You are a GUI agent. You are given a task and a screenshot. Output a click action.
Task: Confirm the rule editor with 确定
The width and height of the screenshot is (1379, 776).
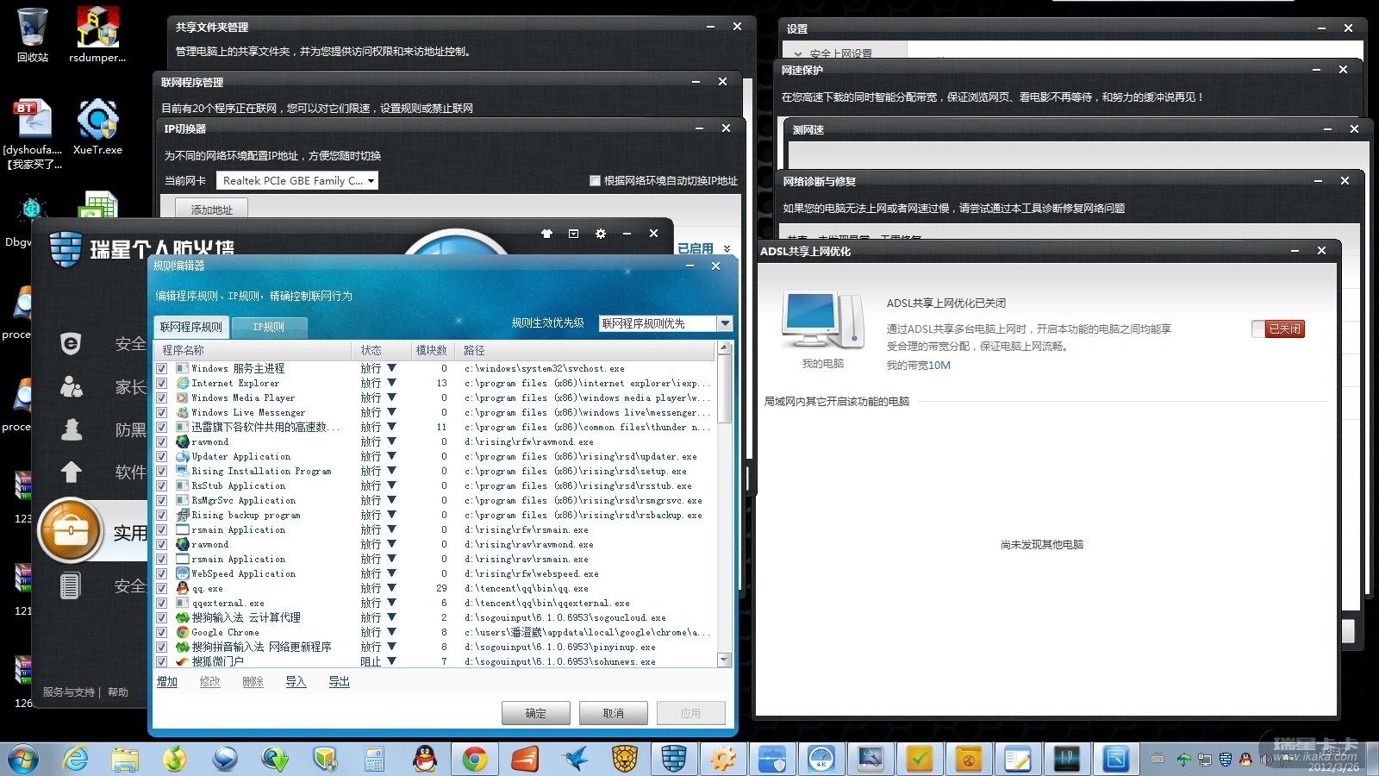click(x=536, y=713)
